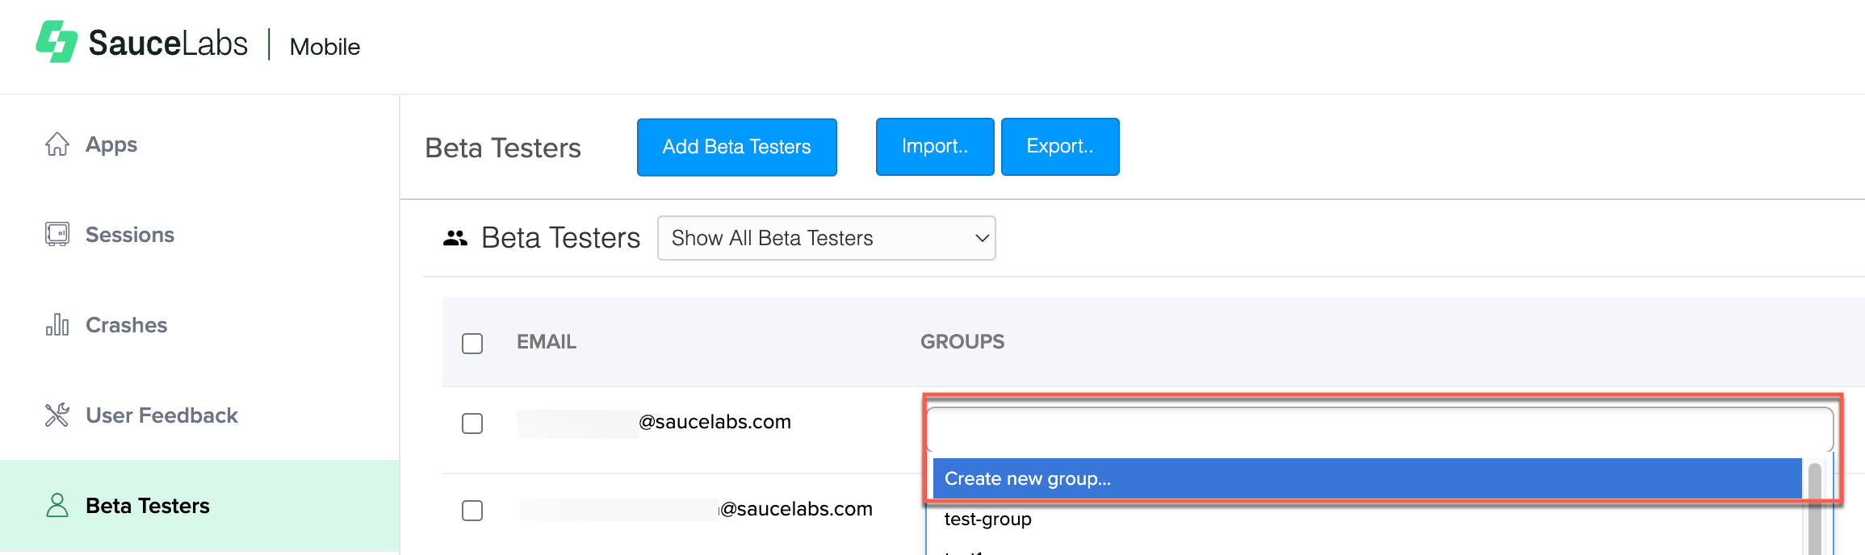Navigate to Apps in the sidebar menu

pyautogui.click(x=110, y=144)
